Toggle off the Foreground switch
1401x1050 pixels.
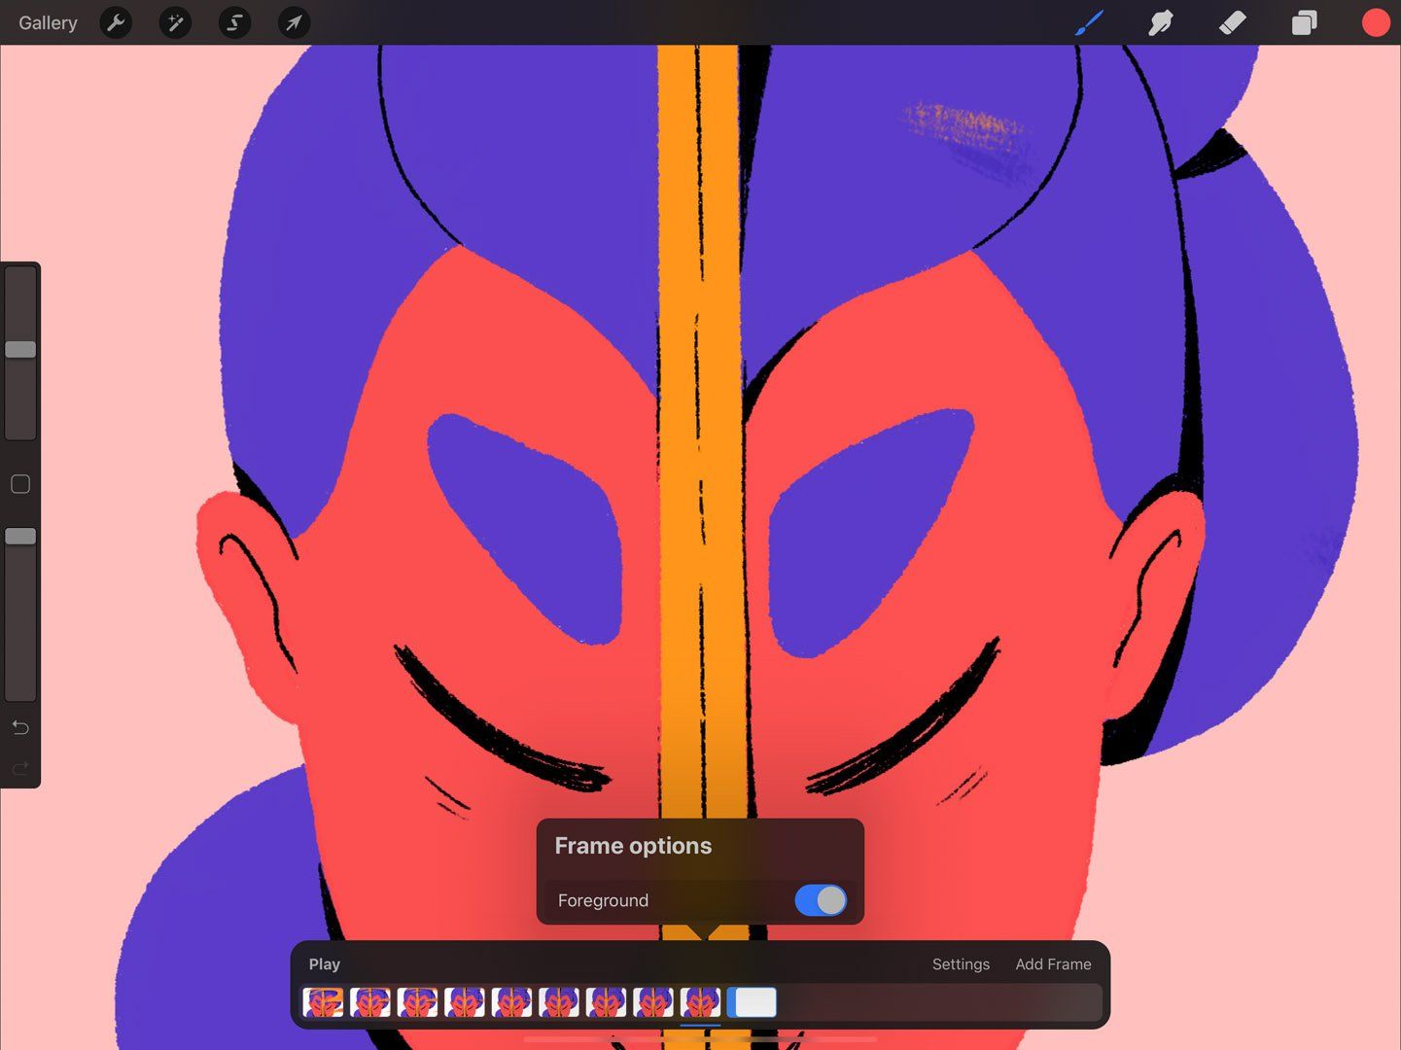pos(820,900)
